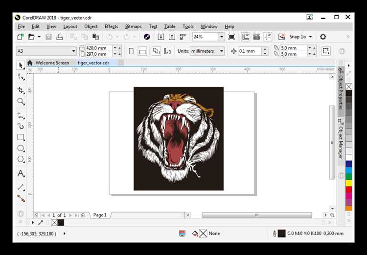Pick the yellow palette swatch
Screen dimensions: 367x255
pyautogui.click(x=349, y=183)
